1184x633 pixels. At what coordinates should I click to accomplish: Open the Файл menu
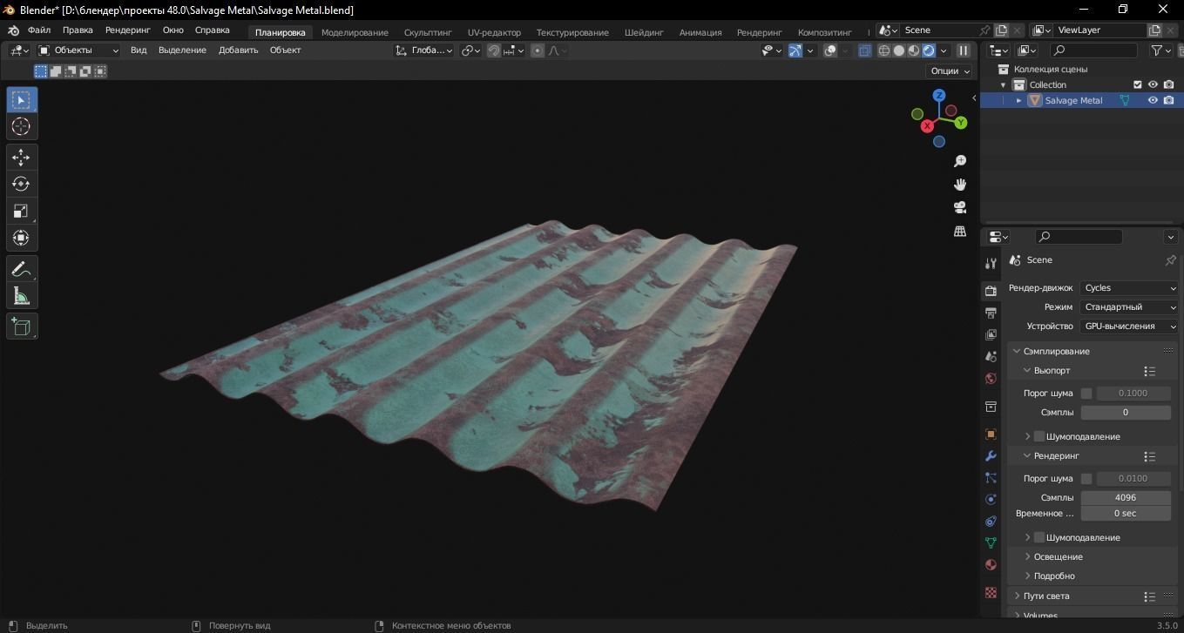[39, 30]
